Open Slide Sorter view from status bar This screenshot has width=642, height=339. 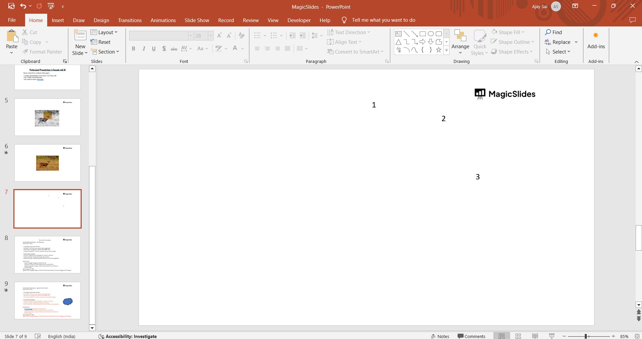518,336
